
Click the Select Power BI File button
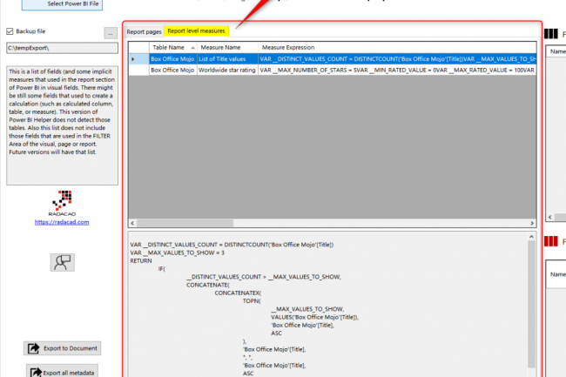click(62, 4)
